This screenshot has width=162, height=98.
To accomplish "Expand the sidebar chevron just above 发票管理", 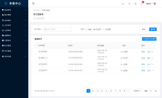I will [x=26, y=35].
